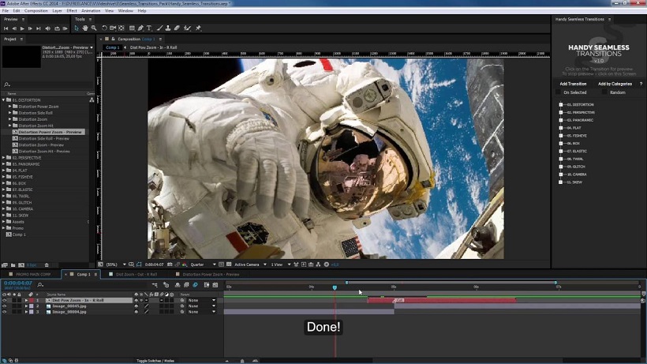Screen dimensions: 647x364
Task: Select Distortion Side Roll - Preview item
Action: pos(43,139)
